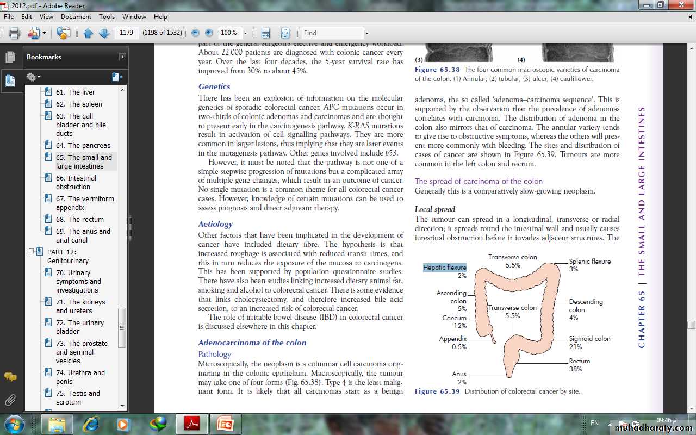Click the Print icon in the toolbar
Screen dimensions: 696x435
click(x=14, y=33)
